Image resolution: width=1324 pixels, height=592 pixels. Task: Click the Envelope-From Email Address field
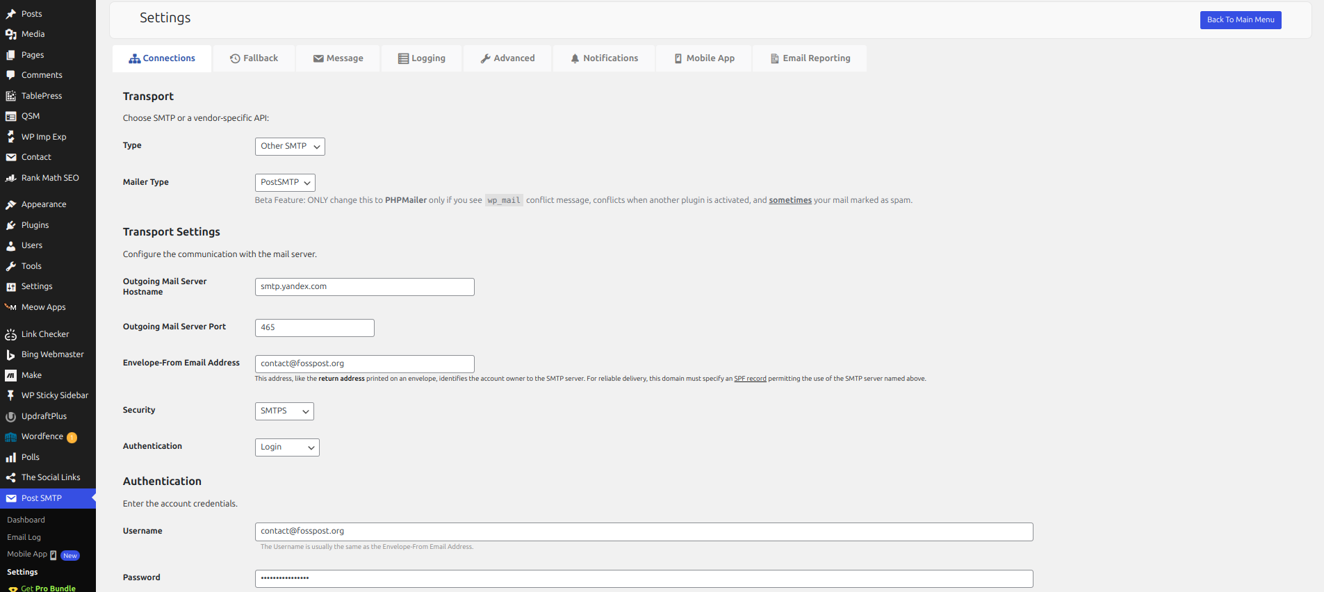365,364
